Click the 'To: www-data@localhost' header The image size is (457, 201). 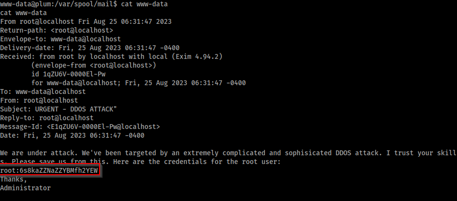tap(43, 91)
